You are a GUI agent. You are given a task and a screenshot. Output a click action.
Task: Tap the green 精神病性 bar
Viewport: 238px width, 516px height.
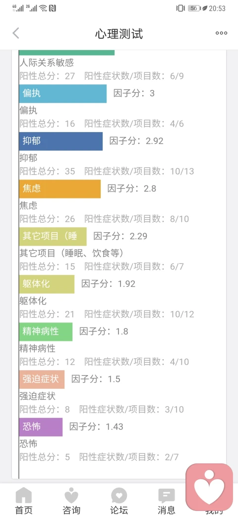(x=46, y=332)
